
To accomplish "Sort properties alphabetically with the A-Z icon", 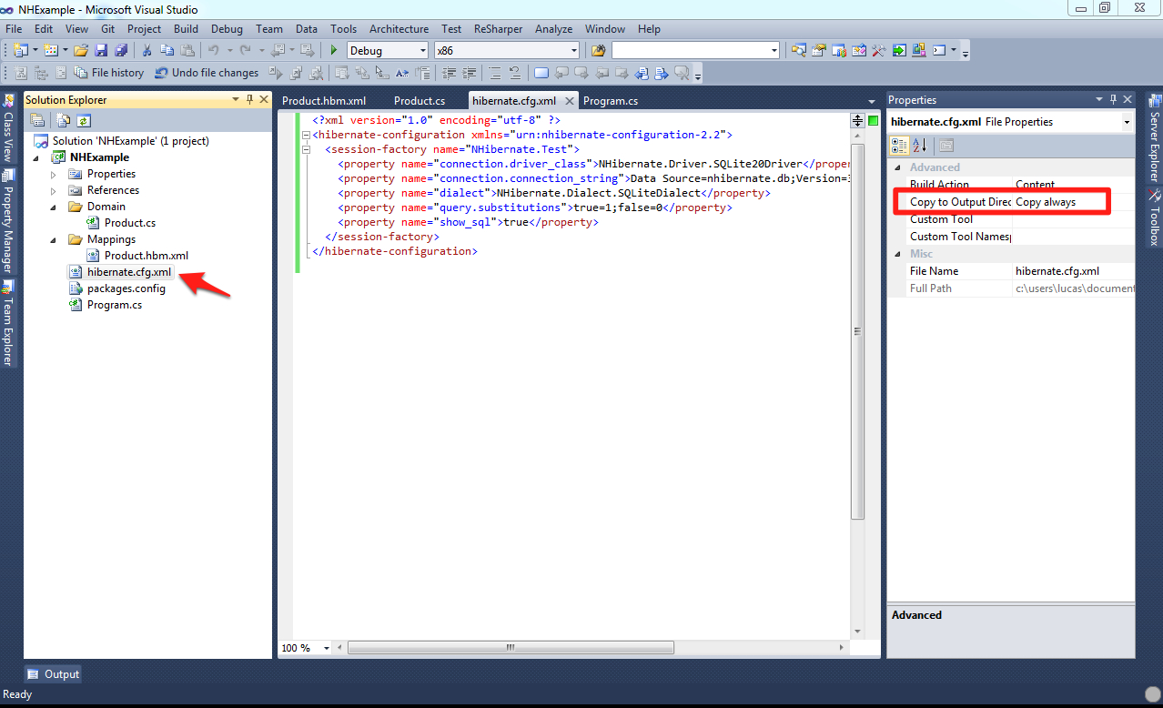I will [x=919, y=145].
